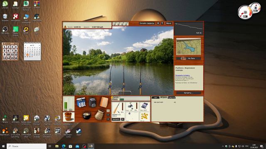
Task: Open Онлайн сервисы menu
Action: tap(147, 23)
